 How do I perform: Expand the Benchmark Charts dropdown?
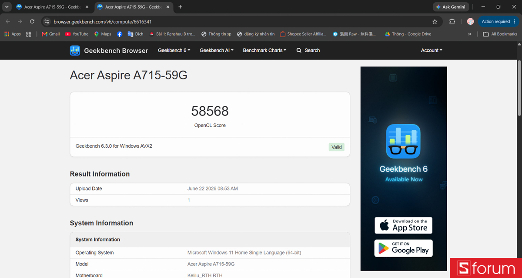pyautogui.click(x=264, y=51)
